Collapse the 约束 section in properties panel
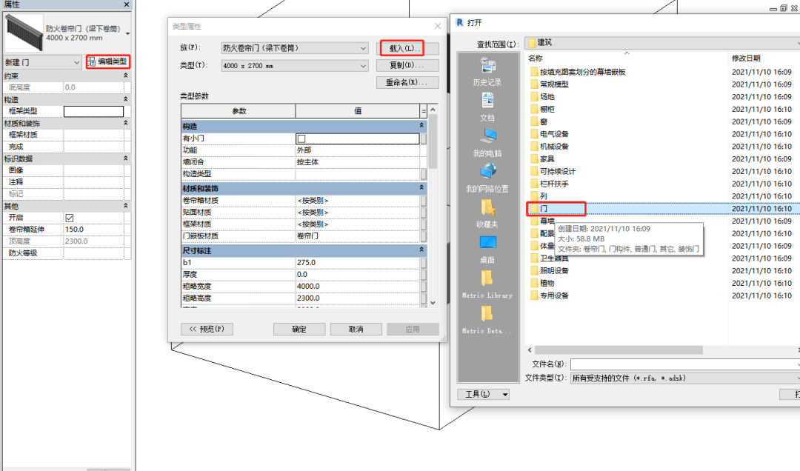 click(125, 76)
